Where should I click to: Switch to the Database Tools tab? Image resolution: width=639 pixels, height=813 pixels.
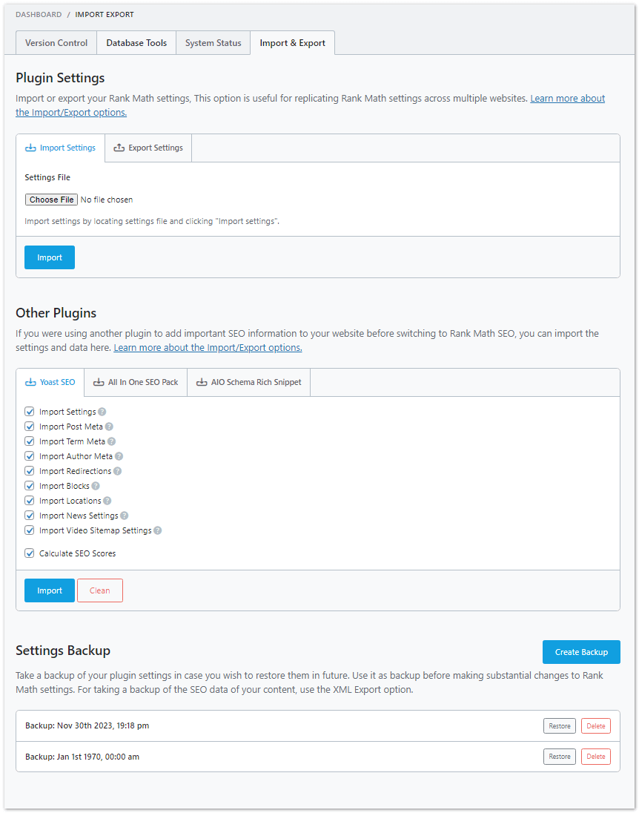tap(136, 42)
